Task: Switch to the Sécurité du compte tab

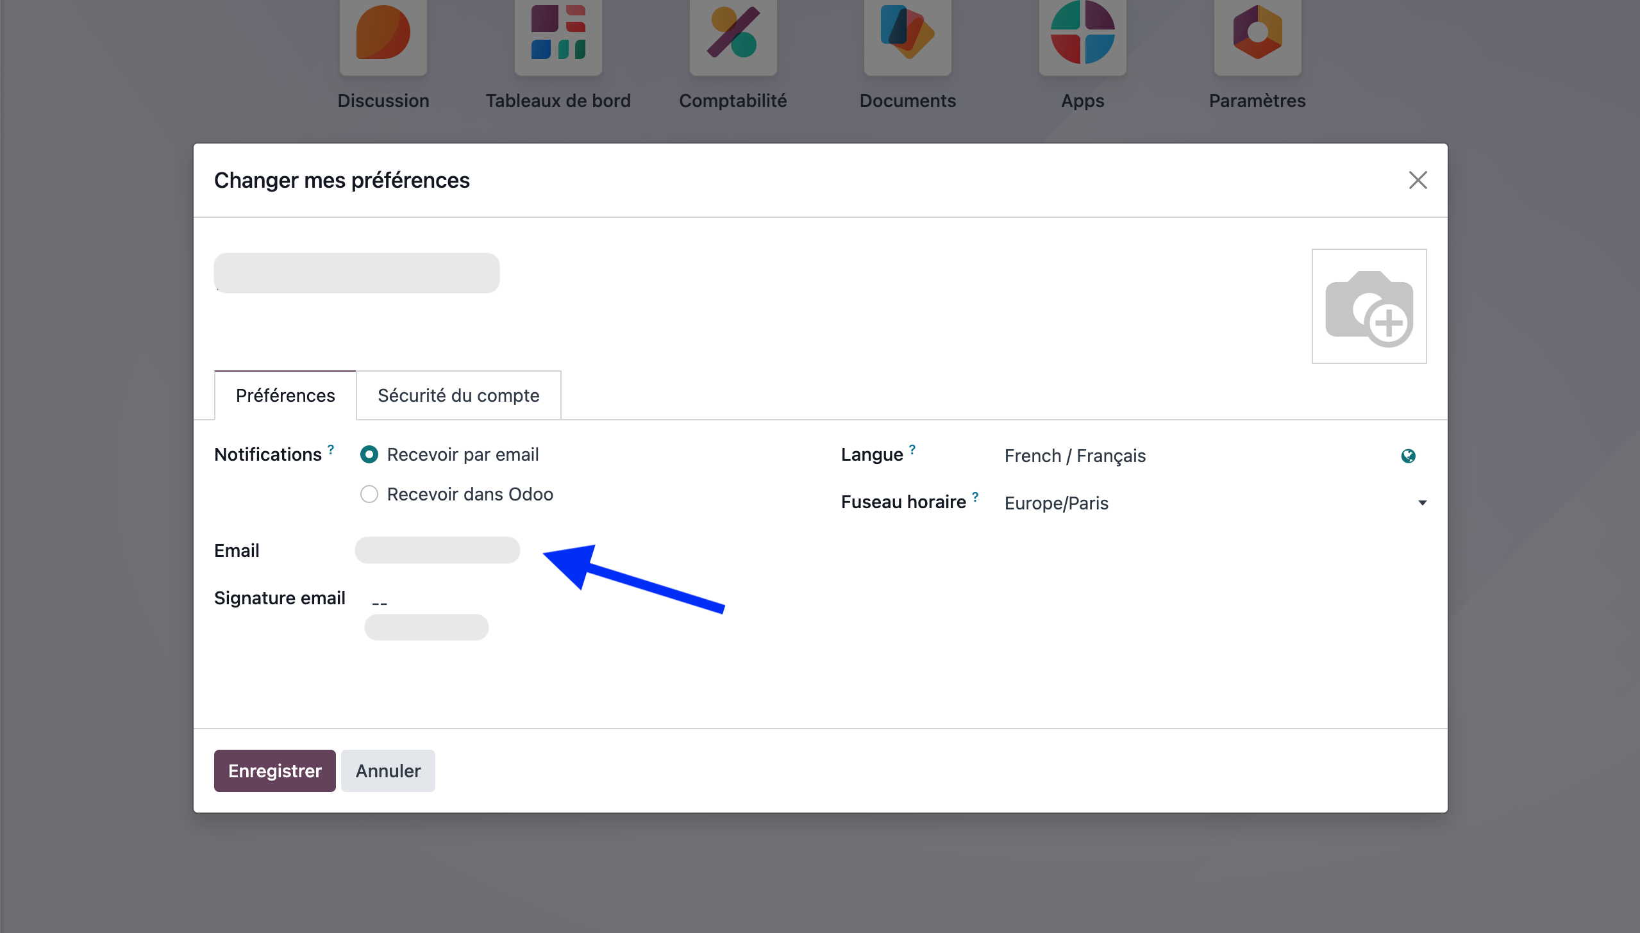Action: click(458, 395)
